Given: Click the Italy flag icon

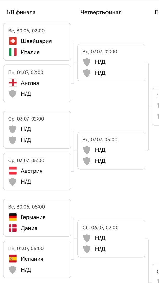Looking at the screenshot, I should (13, 52).
